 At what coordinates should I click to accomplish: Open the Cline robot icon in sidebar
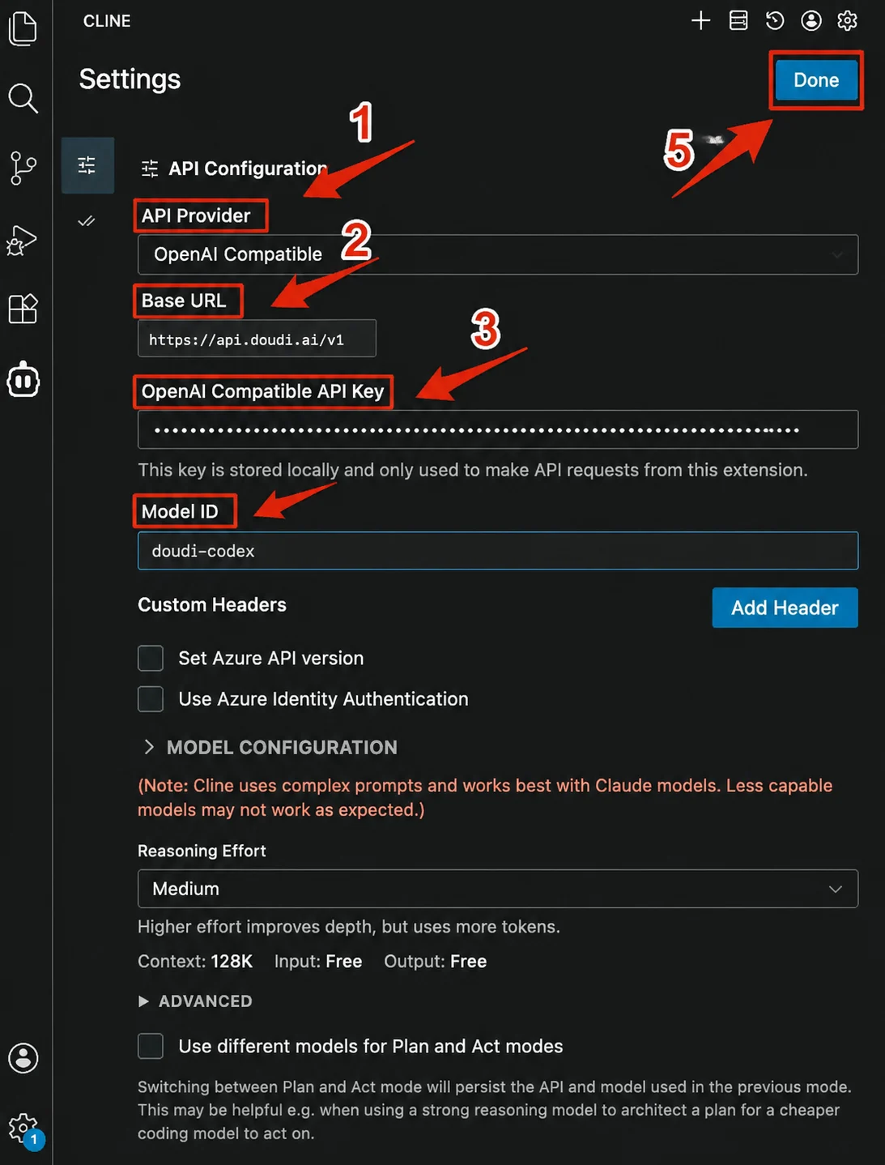point(23,380)
